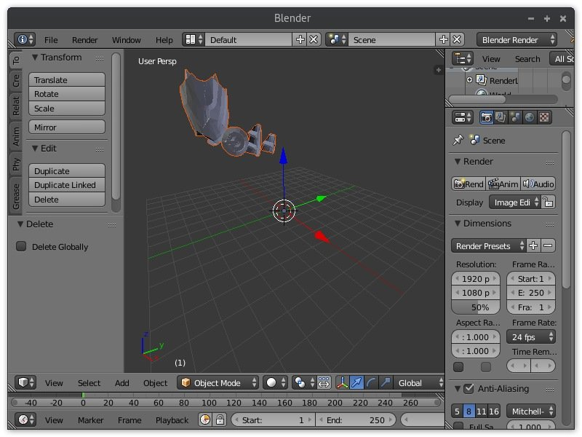Delete the active Scene
Viewport: 582px width, 437px height.
coord(457,39)
